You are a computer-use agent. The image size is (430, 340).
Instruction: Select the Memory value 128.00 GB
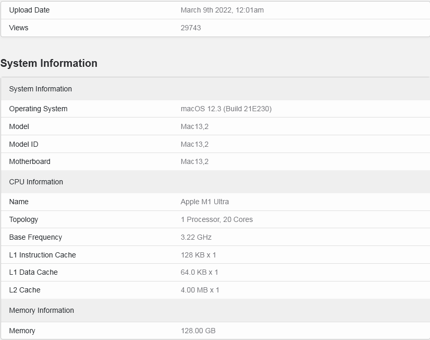pyautogui.click(x=198, y=331)
